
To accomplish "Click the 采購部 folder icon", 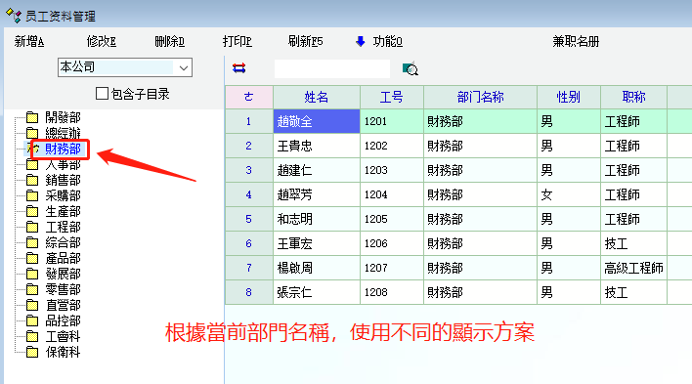I will 32,195.
